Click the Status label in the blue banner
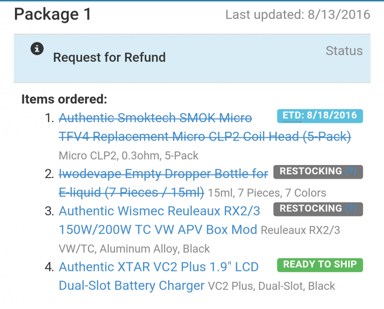Viewport: 384px width, 309px height. [x=344, y=51]
